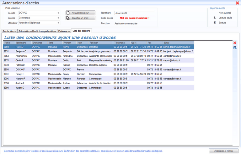Click the Nouvel utilisateur button
The width and height of the screenshot is (241, 154).
coord(80,13)
